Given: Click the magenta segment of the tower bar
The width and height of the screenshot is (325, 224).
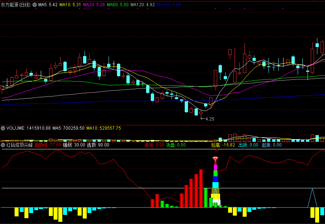Looking at the screenshot, I should click(x=216, y=168).
